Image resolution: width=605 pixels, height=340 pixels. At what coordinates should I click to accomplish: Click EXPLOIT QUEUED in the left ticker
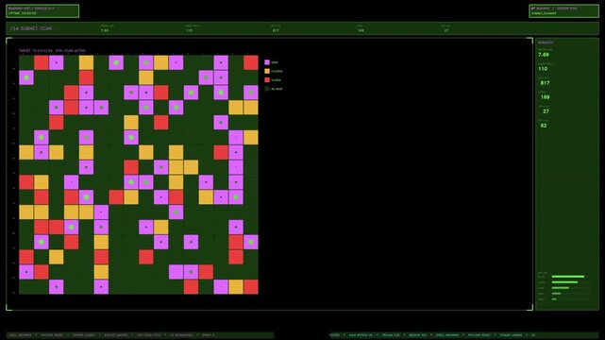[116, 335]
